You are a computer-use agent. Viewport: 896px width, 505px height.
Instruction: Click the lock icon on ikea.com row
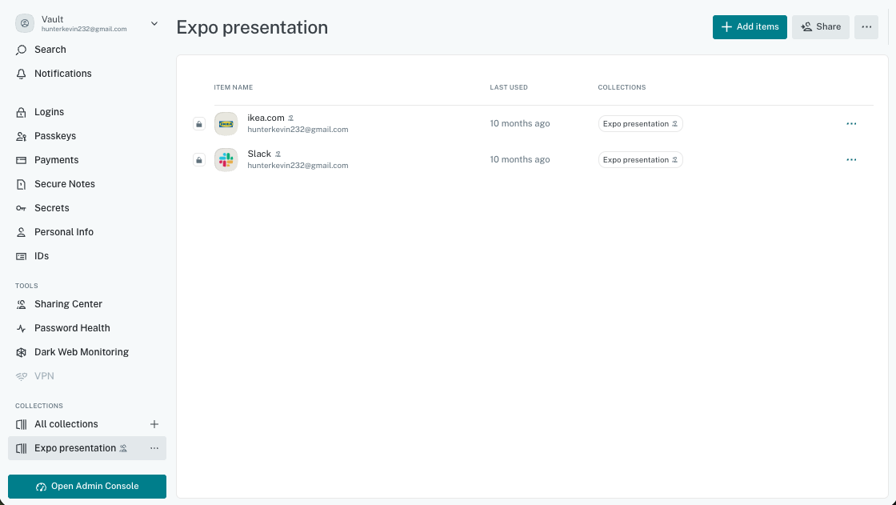199,124
